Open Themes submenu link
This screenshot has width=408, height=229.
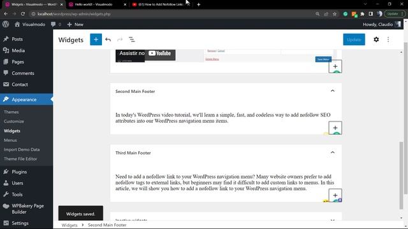click(11, 112)
